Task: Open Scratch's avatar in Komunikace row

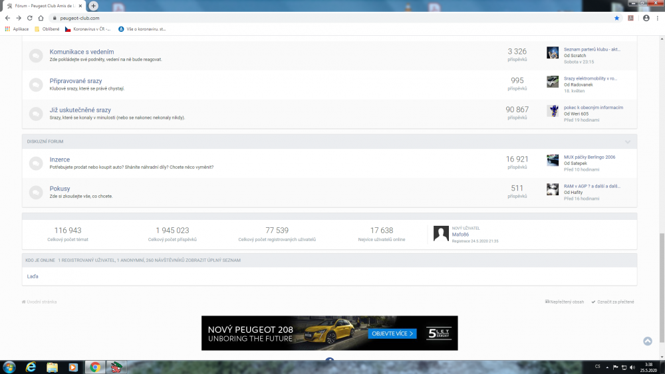Action: [x=553, y=52]
